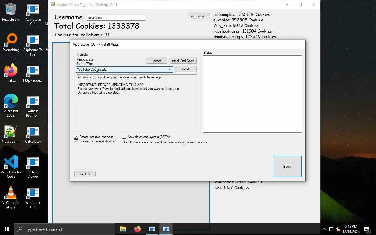Open Clipboard To File desktop shortcut
The width and height of the screenshot is (376, 235).
[x=33, y=45]
